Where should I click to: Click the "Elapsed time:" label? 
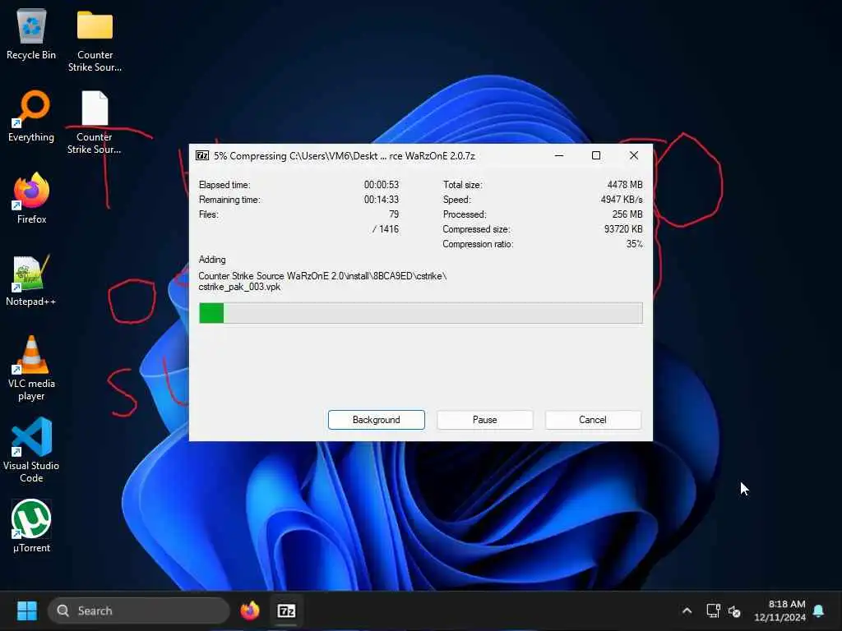[224, 185]
